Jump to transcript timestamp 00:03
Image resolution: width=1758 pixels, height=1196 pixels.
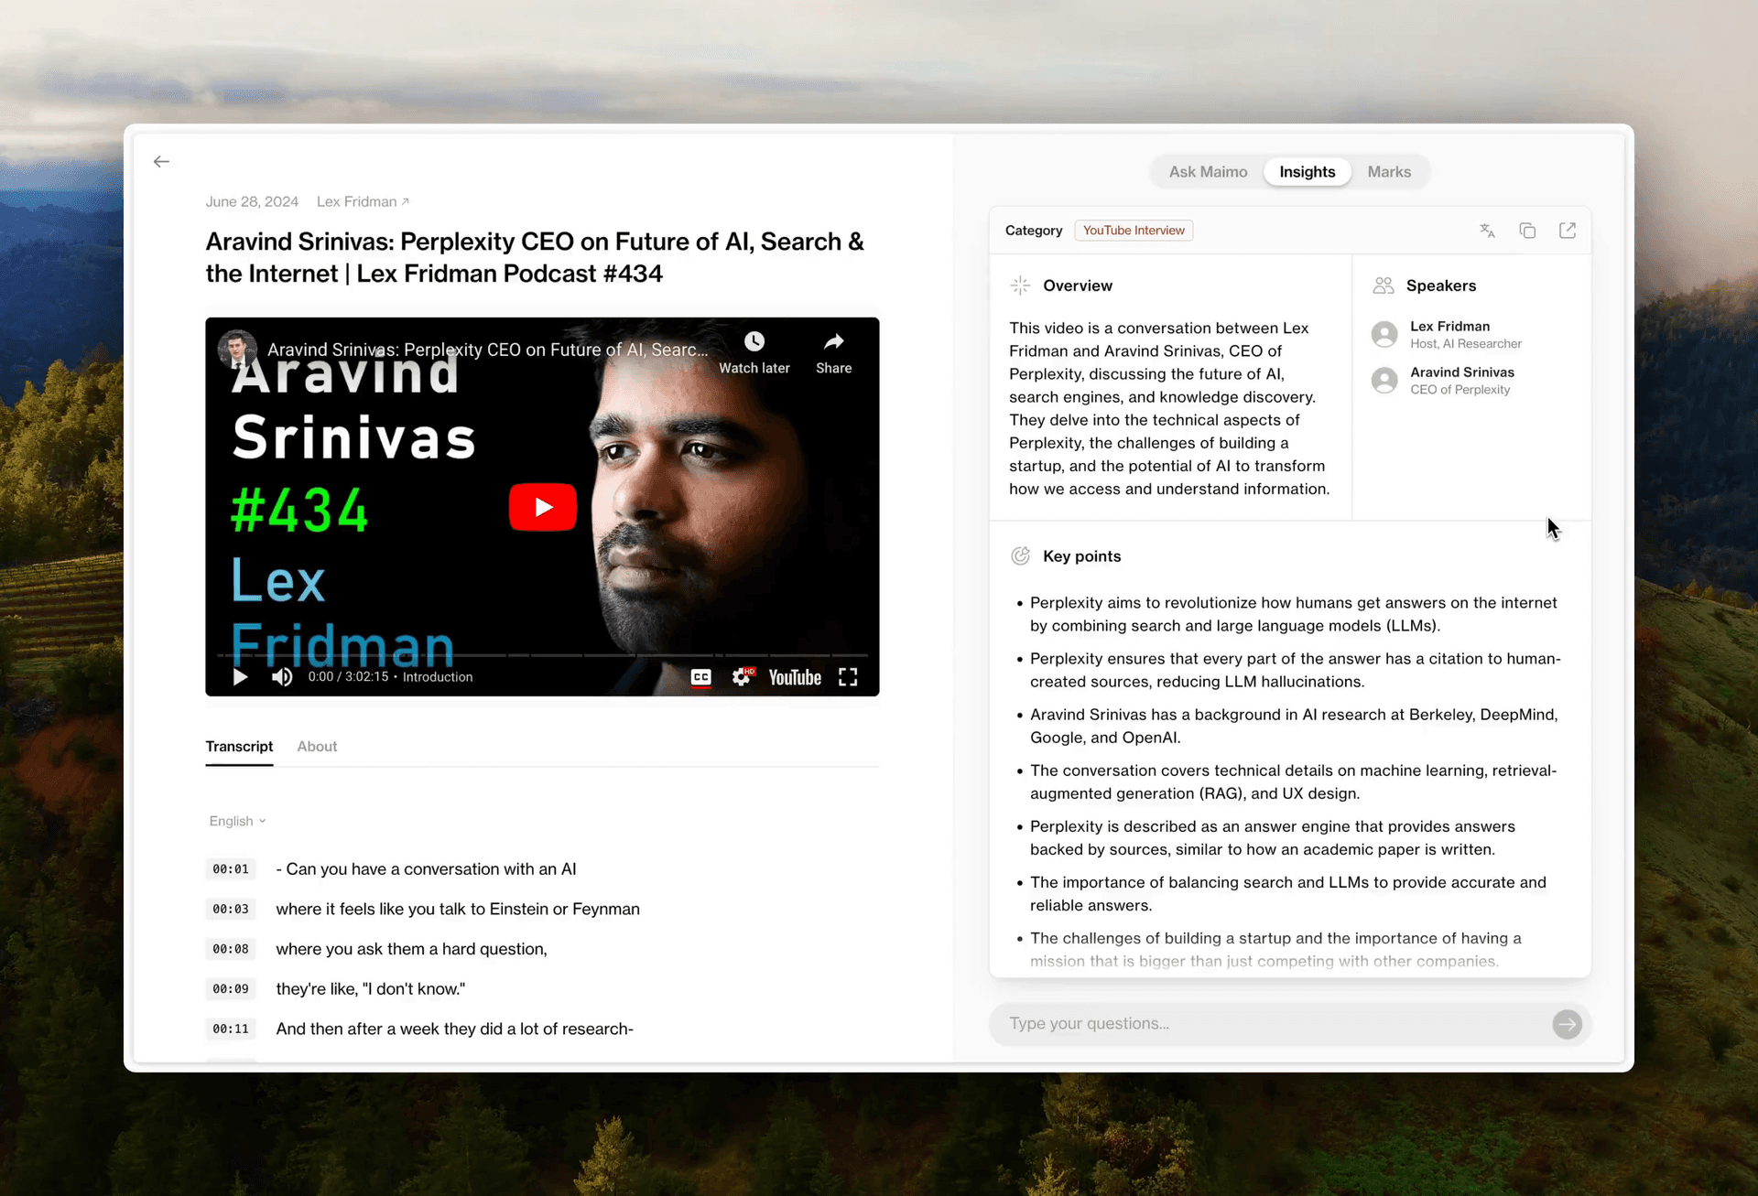point(230,910)
